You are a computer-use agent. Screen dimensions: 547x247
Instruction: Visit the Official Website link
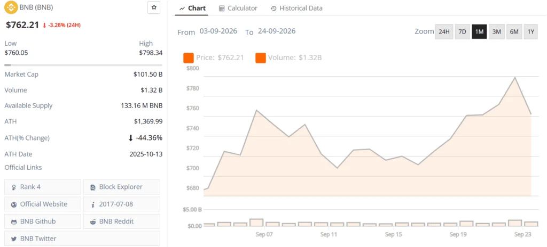(x=43, y=204)
